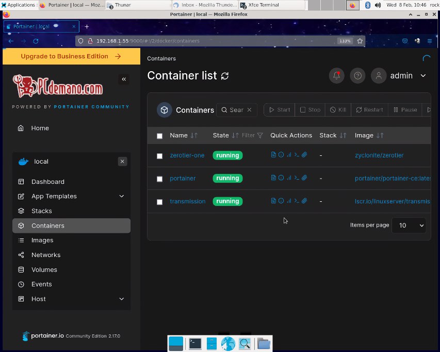Open the zerotier-one container link

coord(187,155)
